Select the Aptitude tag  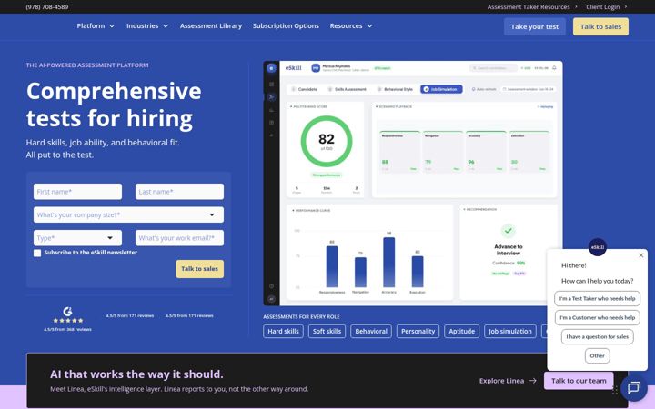(x=461, y=332)
